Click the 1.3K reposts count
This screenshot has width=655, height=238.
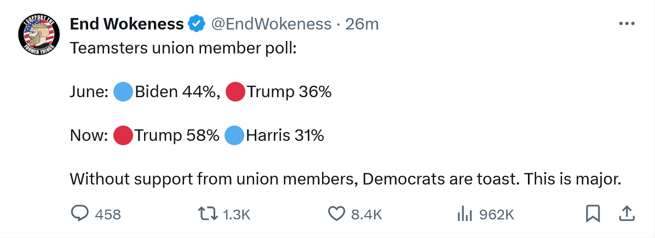coord(237,215)
